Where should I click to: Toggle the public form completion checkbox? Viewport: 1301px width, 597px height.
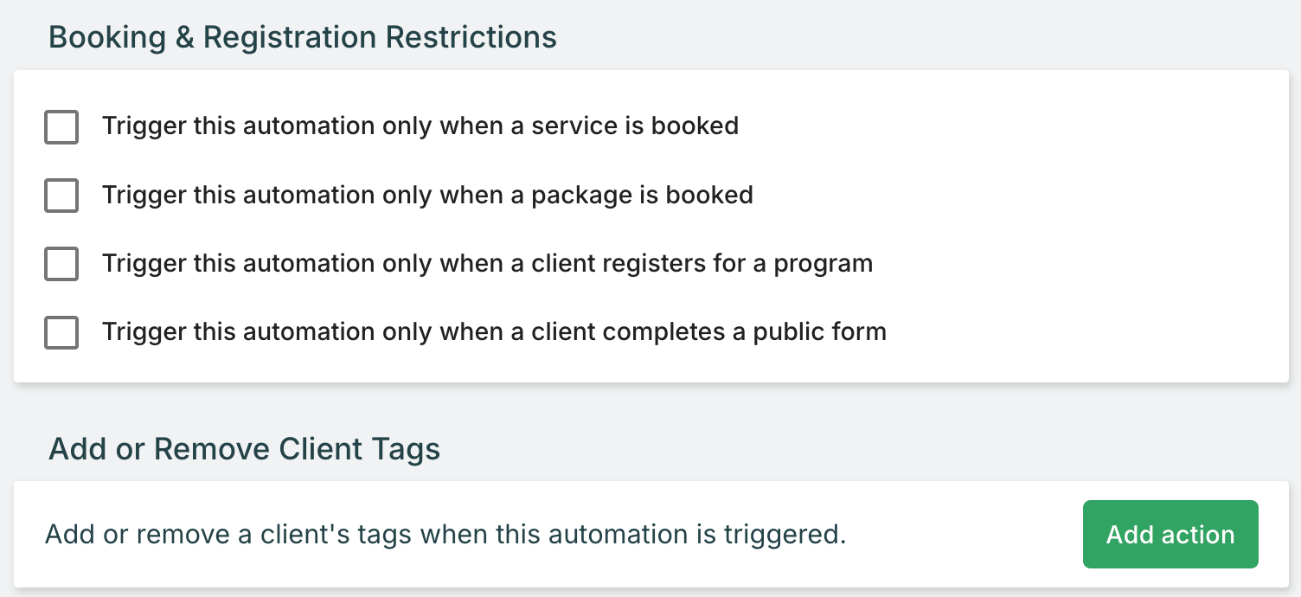61,332
